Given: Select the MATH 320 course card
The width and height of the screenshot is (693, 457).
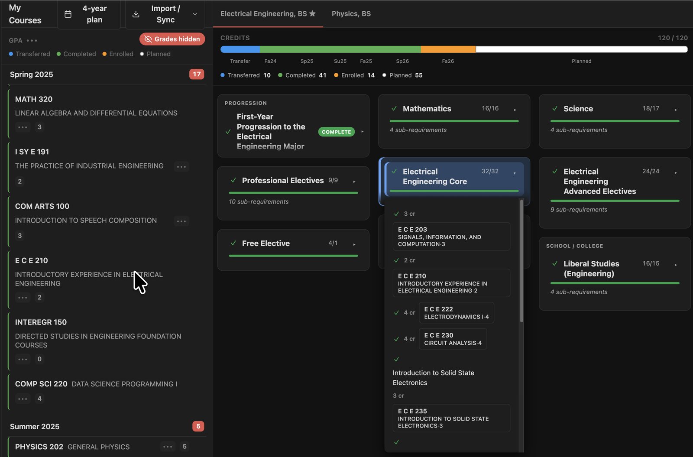Looking at the screenshot, I should [106, 113].
